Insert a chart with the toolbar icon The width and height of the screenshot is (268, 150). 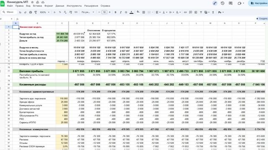(196, 12)
